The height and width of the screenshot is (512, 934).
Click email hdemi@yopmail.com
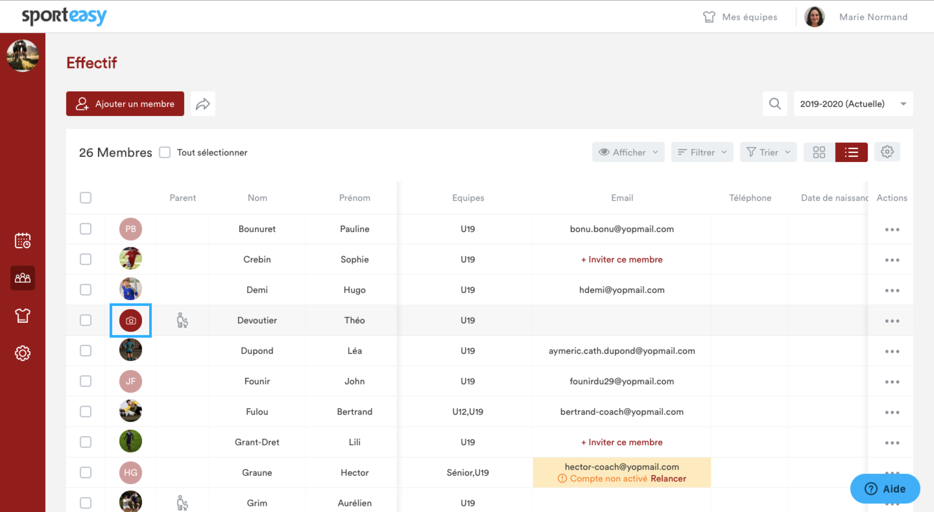622,290
